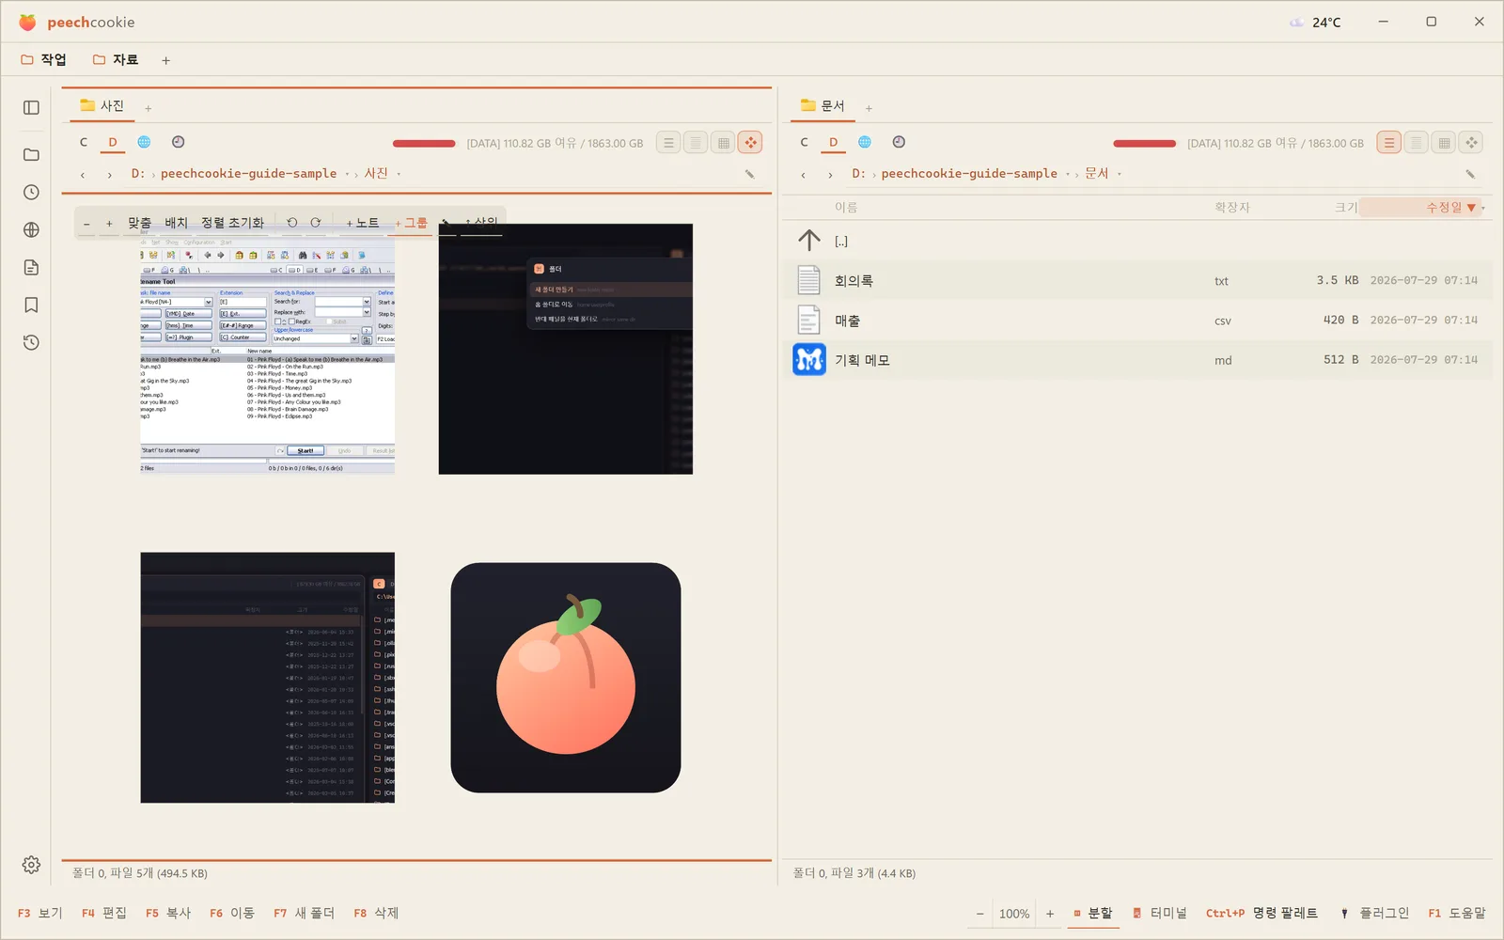Toggle left pane canvas view
Image resolution: width=1504 pixels, height=940 pixels.
(x=750, y=143)
